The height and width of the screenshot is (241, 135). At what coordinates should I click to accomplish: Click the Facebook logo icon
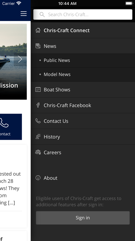[38, 105]
